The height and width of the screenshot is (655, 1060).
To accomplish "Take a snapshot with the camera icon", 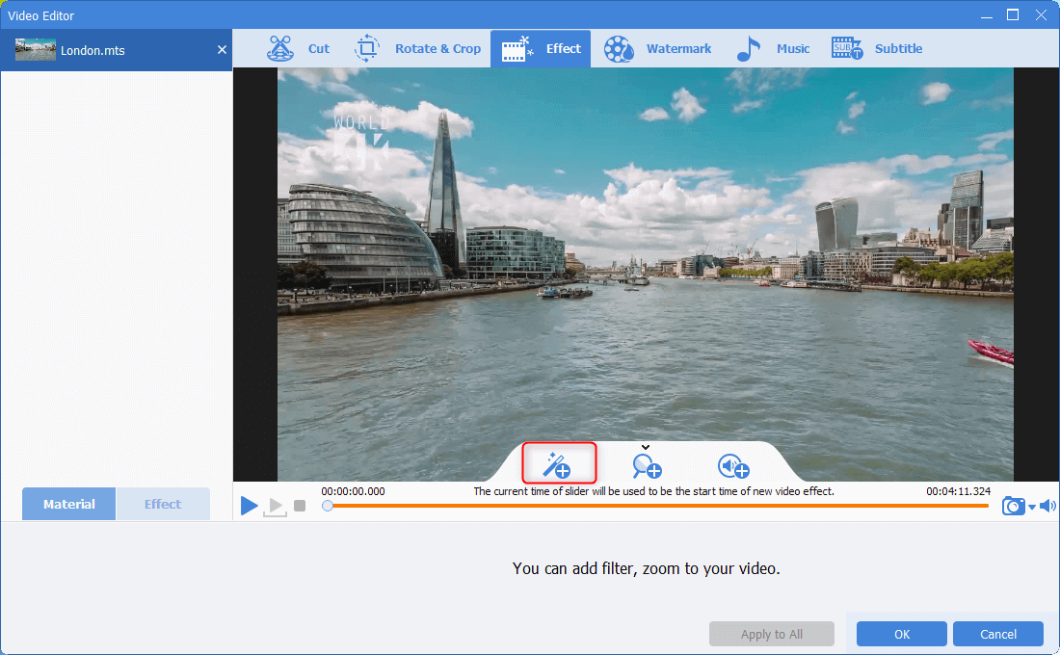I will click(1013, 506).
